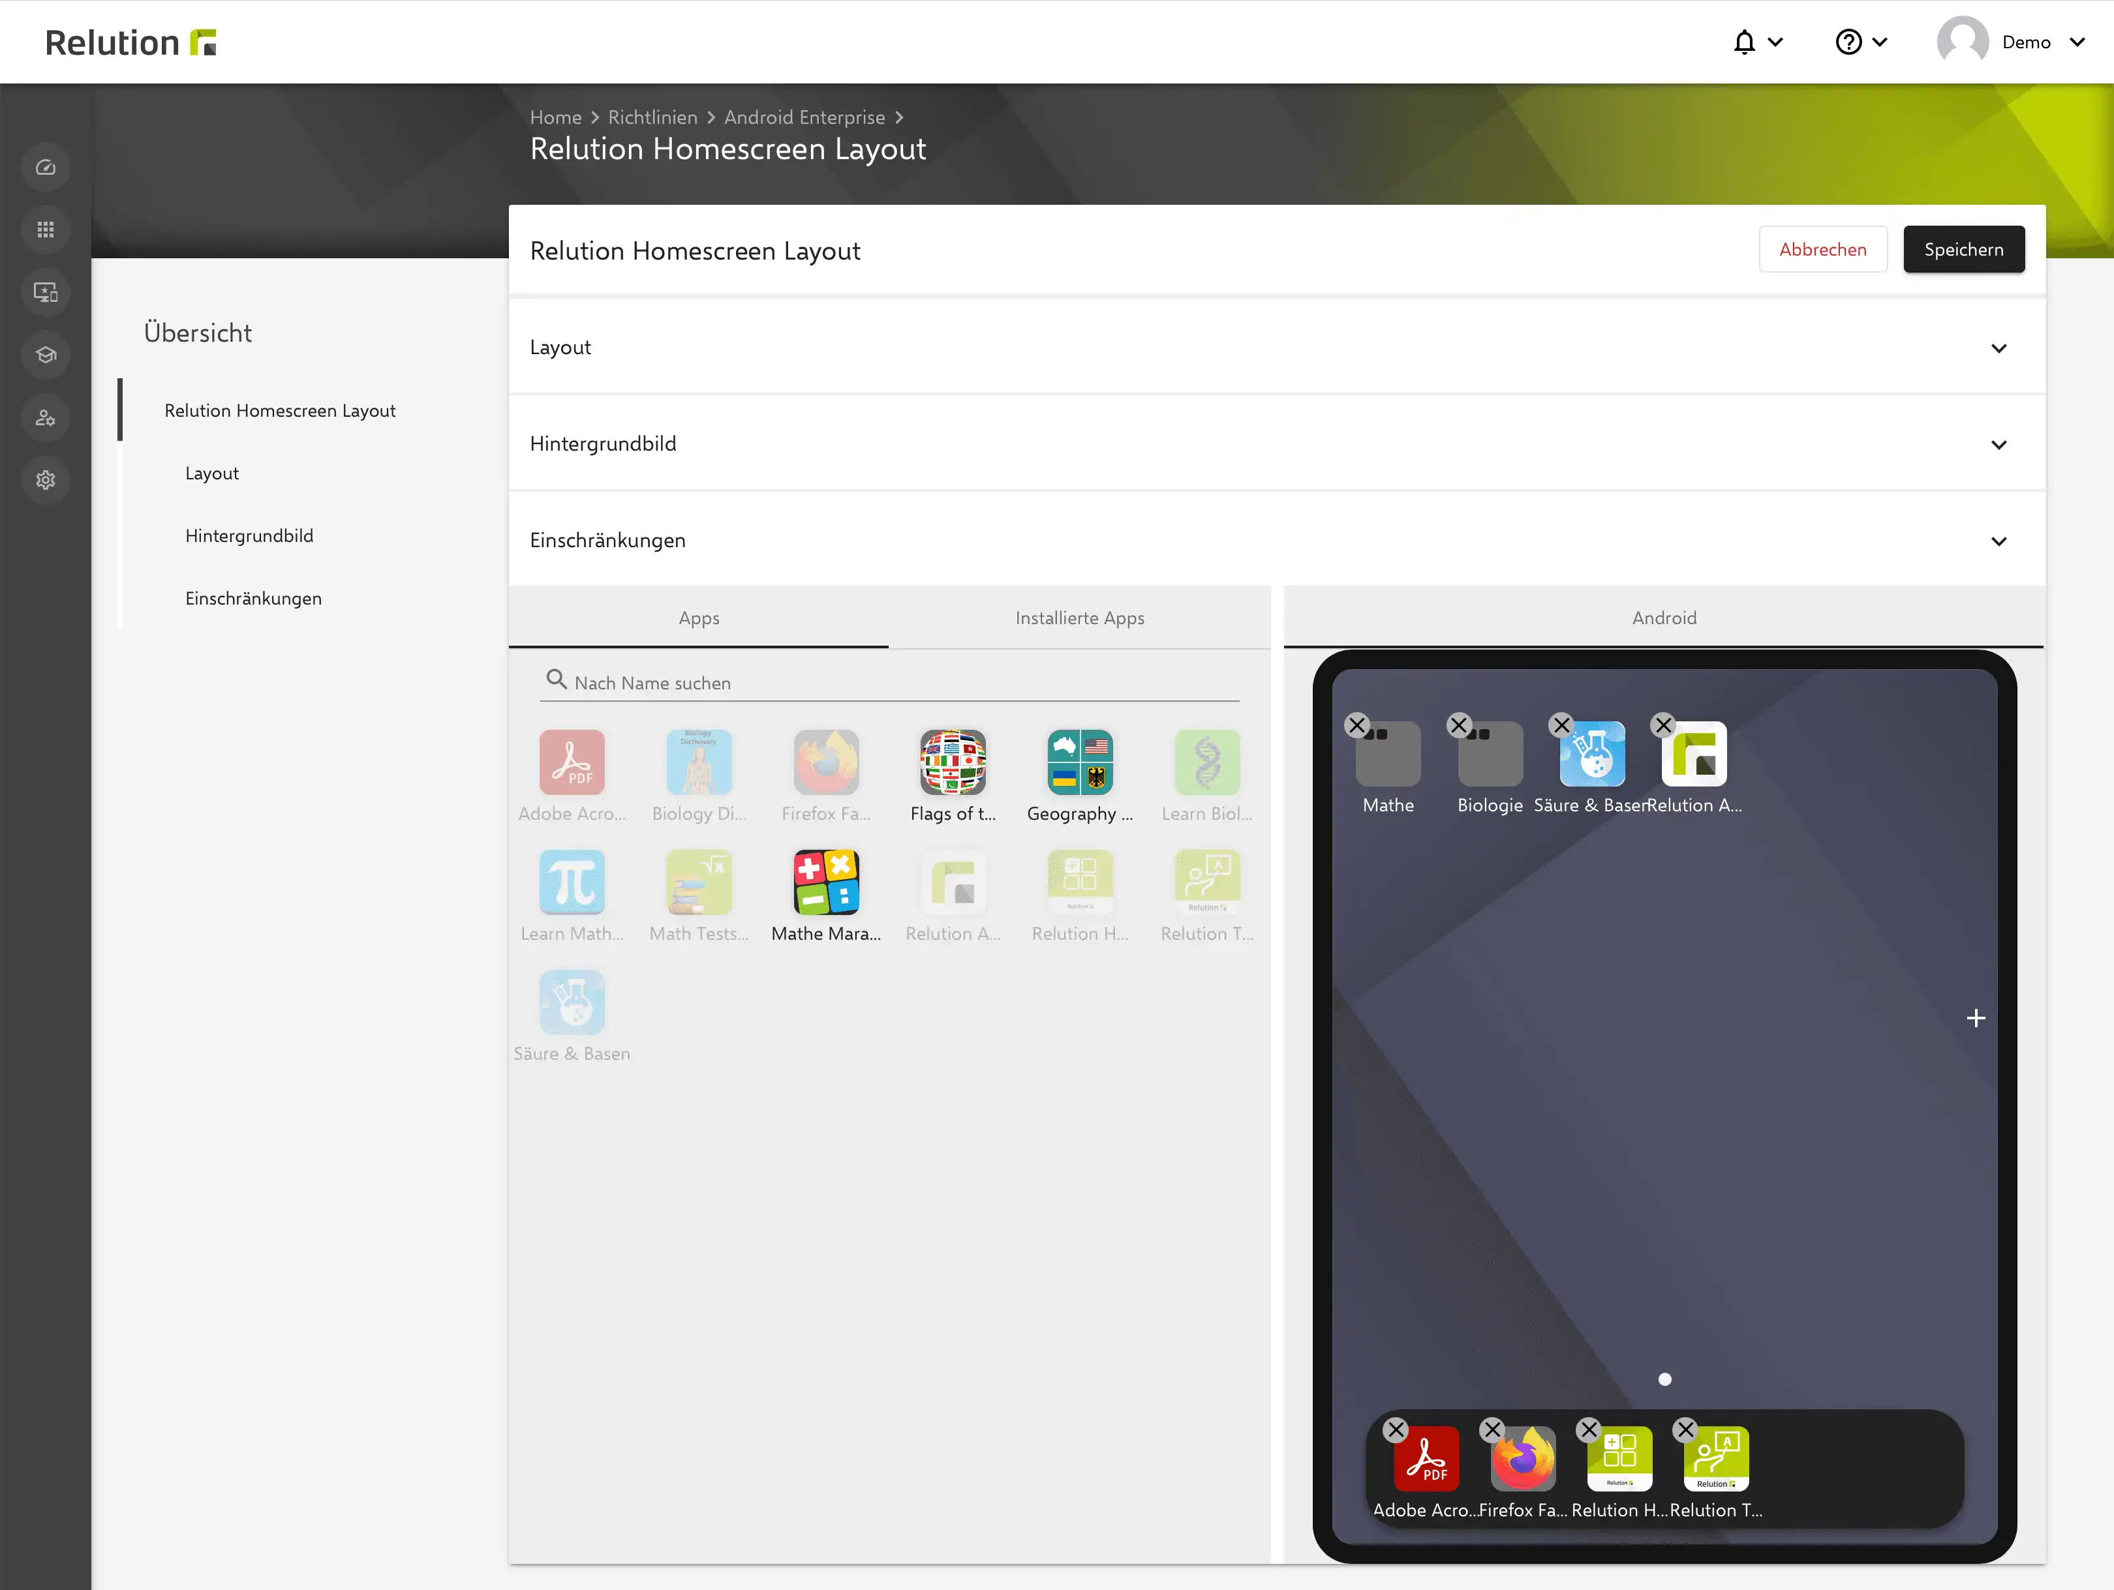Click the Demo user avatar
2114x1590 pixels.
(x=1962, y=42)
